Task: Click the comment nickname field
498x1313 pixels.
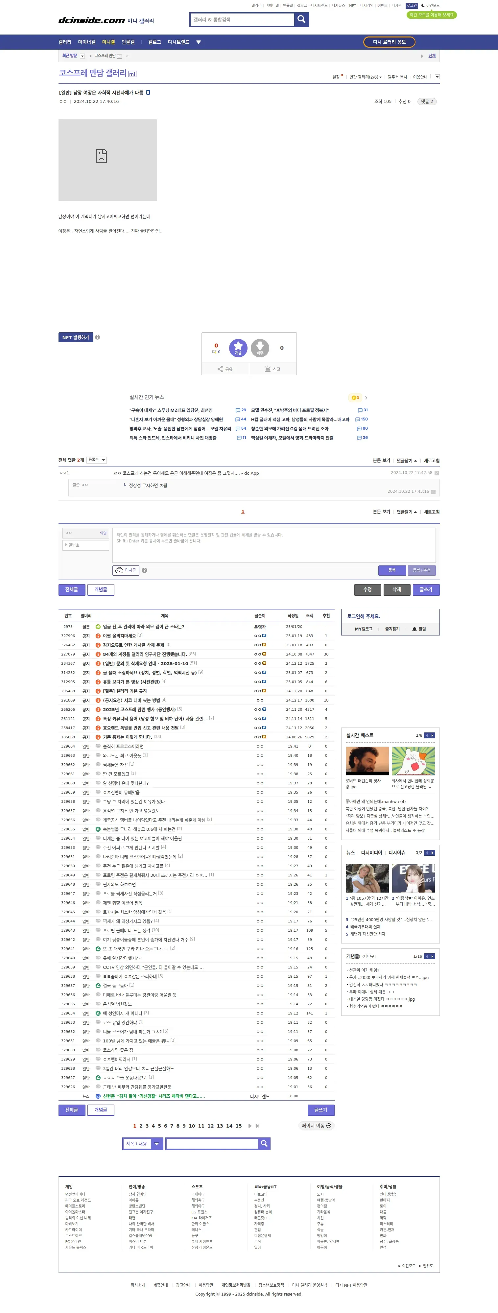Action: pos(86,533)
